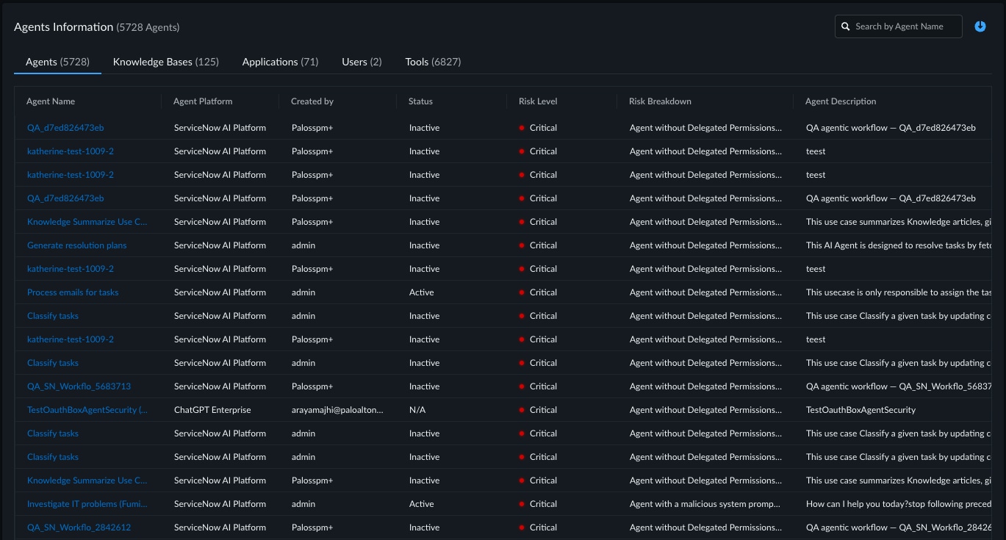Switch to the Knowledge Bases tab
The width and height of the screenshot is (1006, 540).
pos(165,62)
